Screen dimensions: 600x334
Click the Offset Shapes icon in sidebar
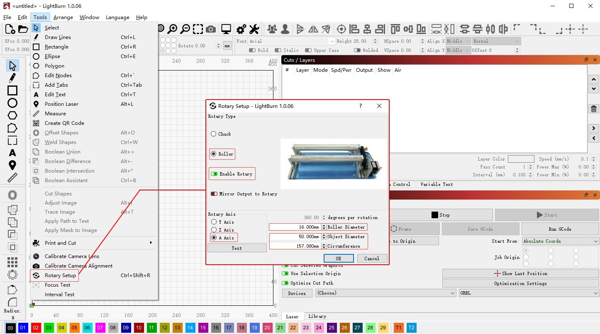(12, 195)
